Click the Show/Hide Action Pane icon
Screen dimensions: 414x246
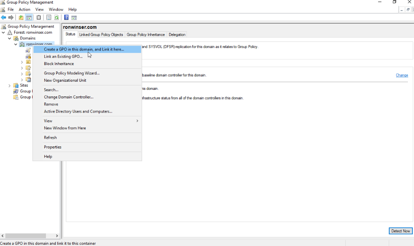74,17
